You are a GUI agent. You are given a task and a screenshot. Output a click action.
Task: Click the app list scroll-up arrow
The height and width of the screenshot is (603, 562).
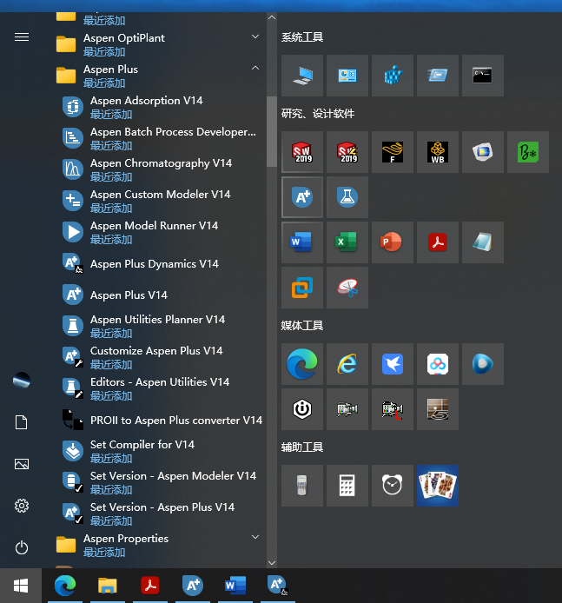tap(272, 17)
